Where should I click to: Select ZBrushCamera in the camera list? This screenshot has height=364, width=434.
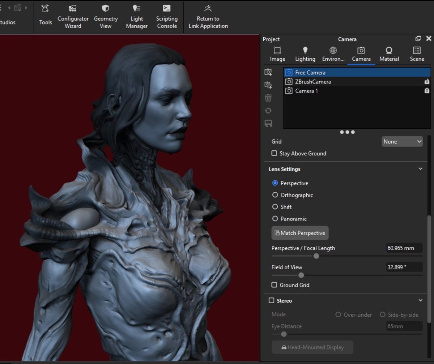coord(313,82)
